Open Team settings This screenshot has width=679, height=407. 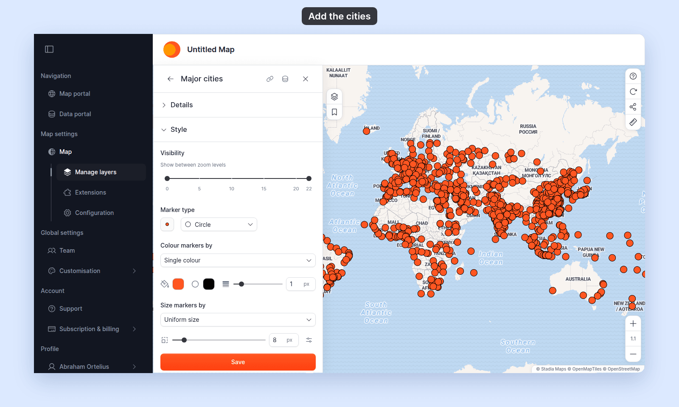click(x=67, y=251)
